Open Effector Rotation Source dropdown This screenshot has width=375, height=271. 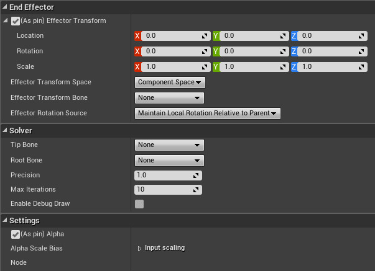(x=208, y=113)
